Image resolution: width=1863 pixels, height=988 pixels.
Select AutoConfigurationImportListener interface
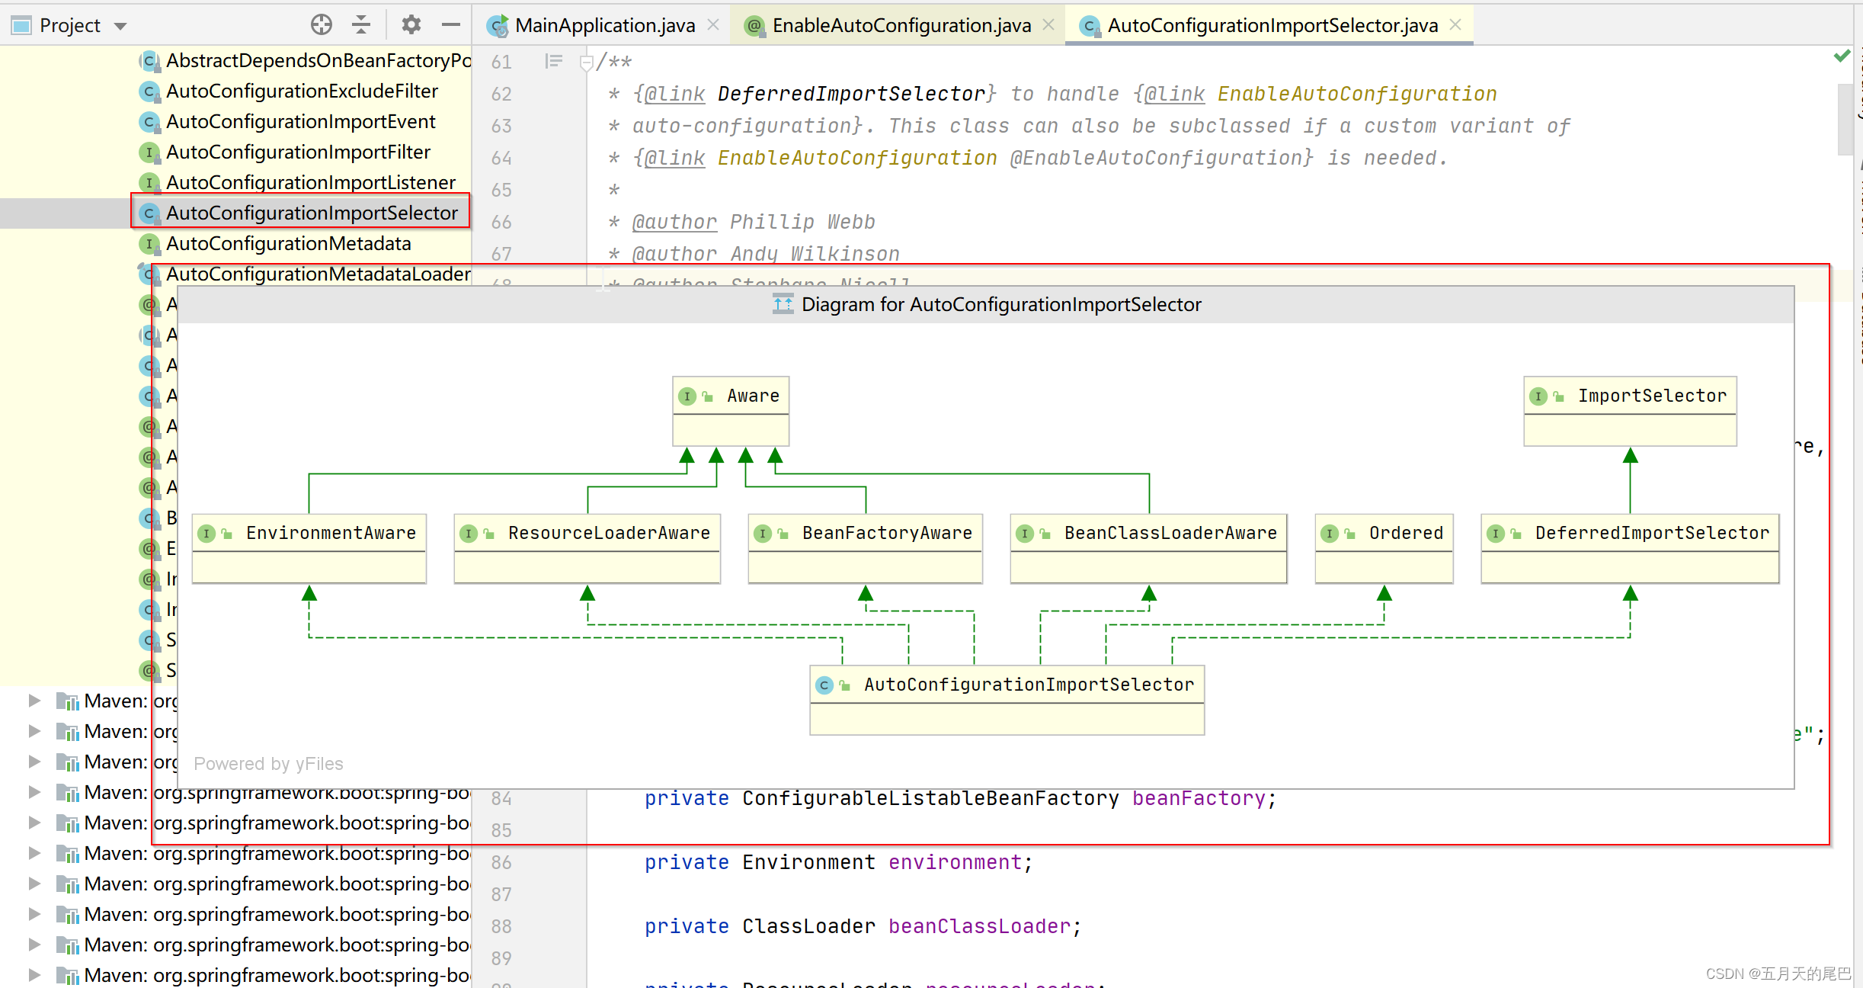(x=310, y=182)
